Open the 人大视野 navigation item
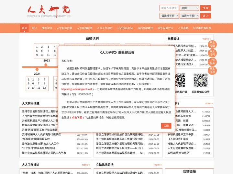233x174 pixels. click(x=183, y=28)
